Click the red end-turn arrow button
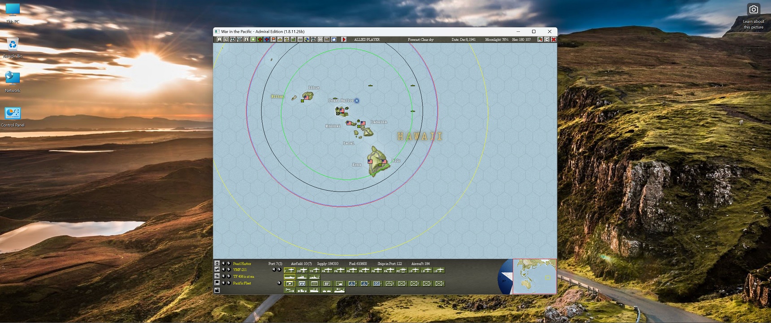 pyautogui.click(x=344, y=39)
